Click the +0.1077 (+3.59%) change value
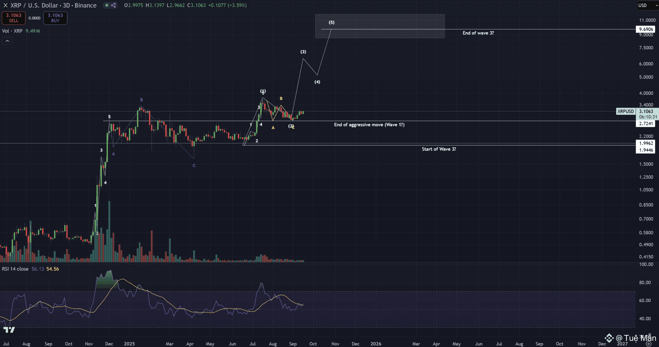Viewport: 659px width, 347px height. 227,5
